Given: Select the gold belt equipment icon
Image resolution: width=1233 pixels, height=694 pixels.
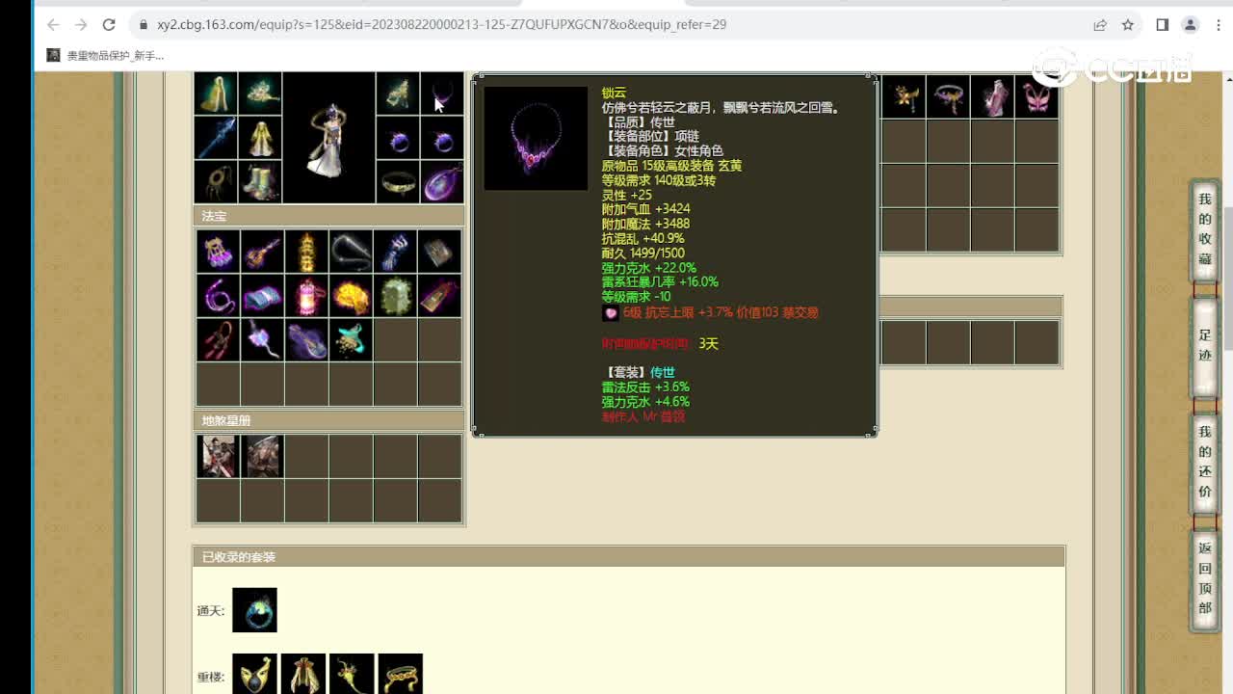Looking at the screenshot, I should tap(398, 181).
